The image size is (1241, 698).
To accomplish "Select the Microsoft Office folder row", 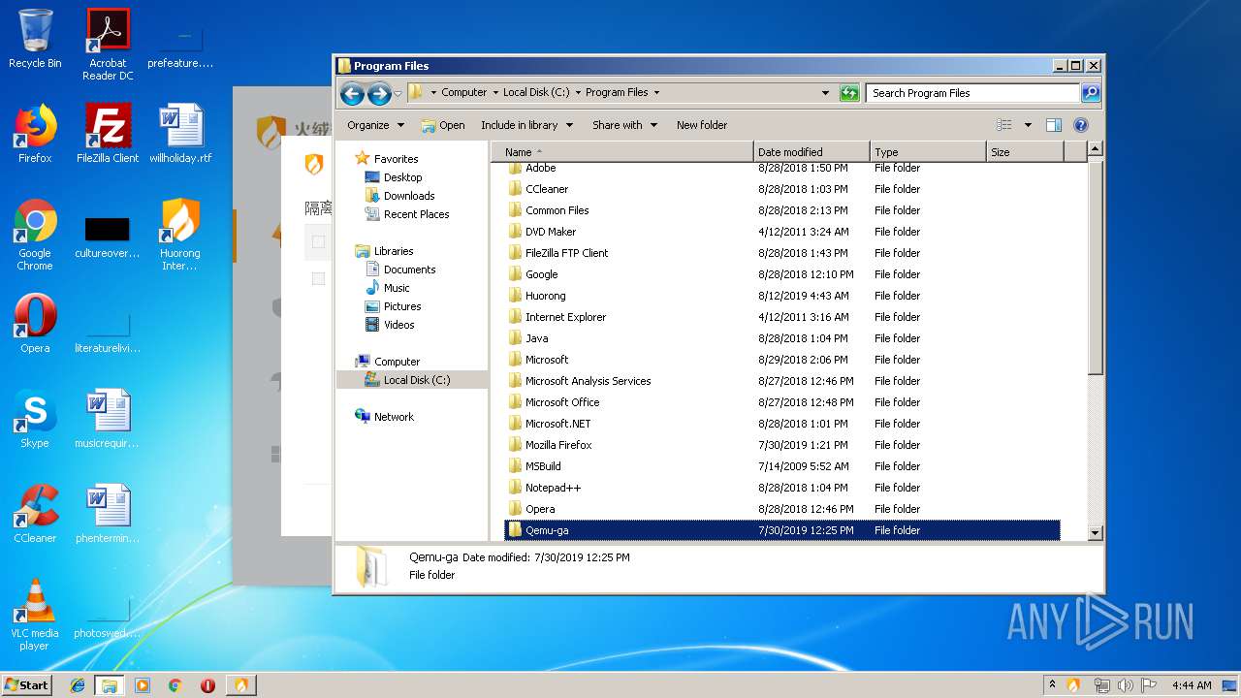I will 782,402.
